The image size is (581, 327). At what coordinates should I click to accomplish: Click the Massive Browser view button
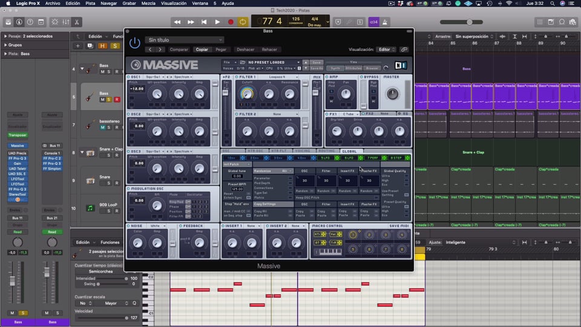click(x=372, y=68)
